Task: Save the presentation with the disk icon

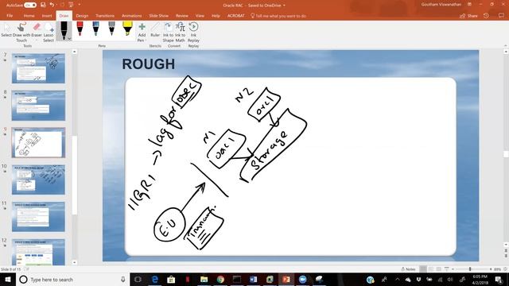Action: pyautogui.click(x=43, y=5)
